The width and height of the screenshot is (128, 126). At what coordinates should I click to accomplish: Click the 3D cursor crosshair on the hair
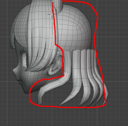[52, 14]
